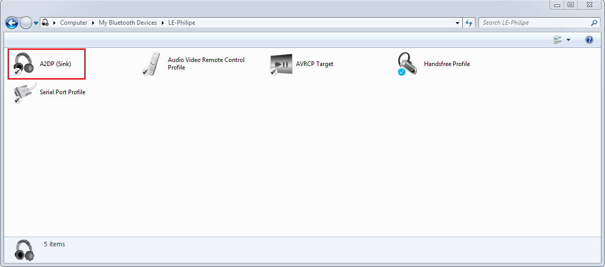The width and height of the screenshot is (605, 267).
Task: Click the Forward navigation arrow button
Action: (x=26, y=23)
